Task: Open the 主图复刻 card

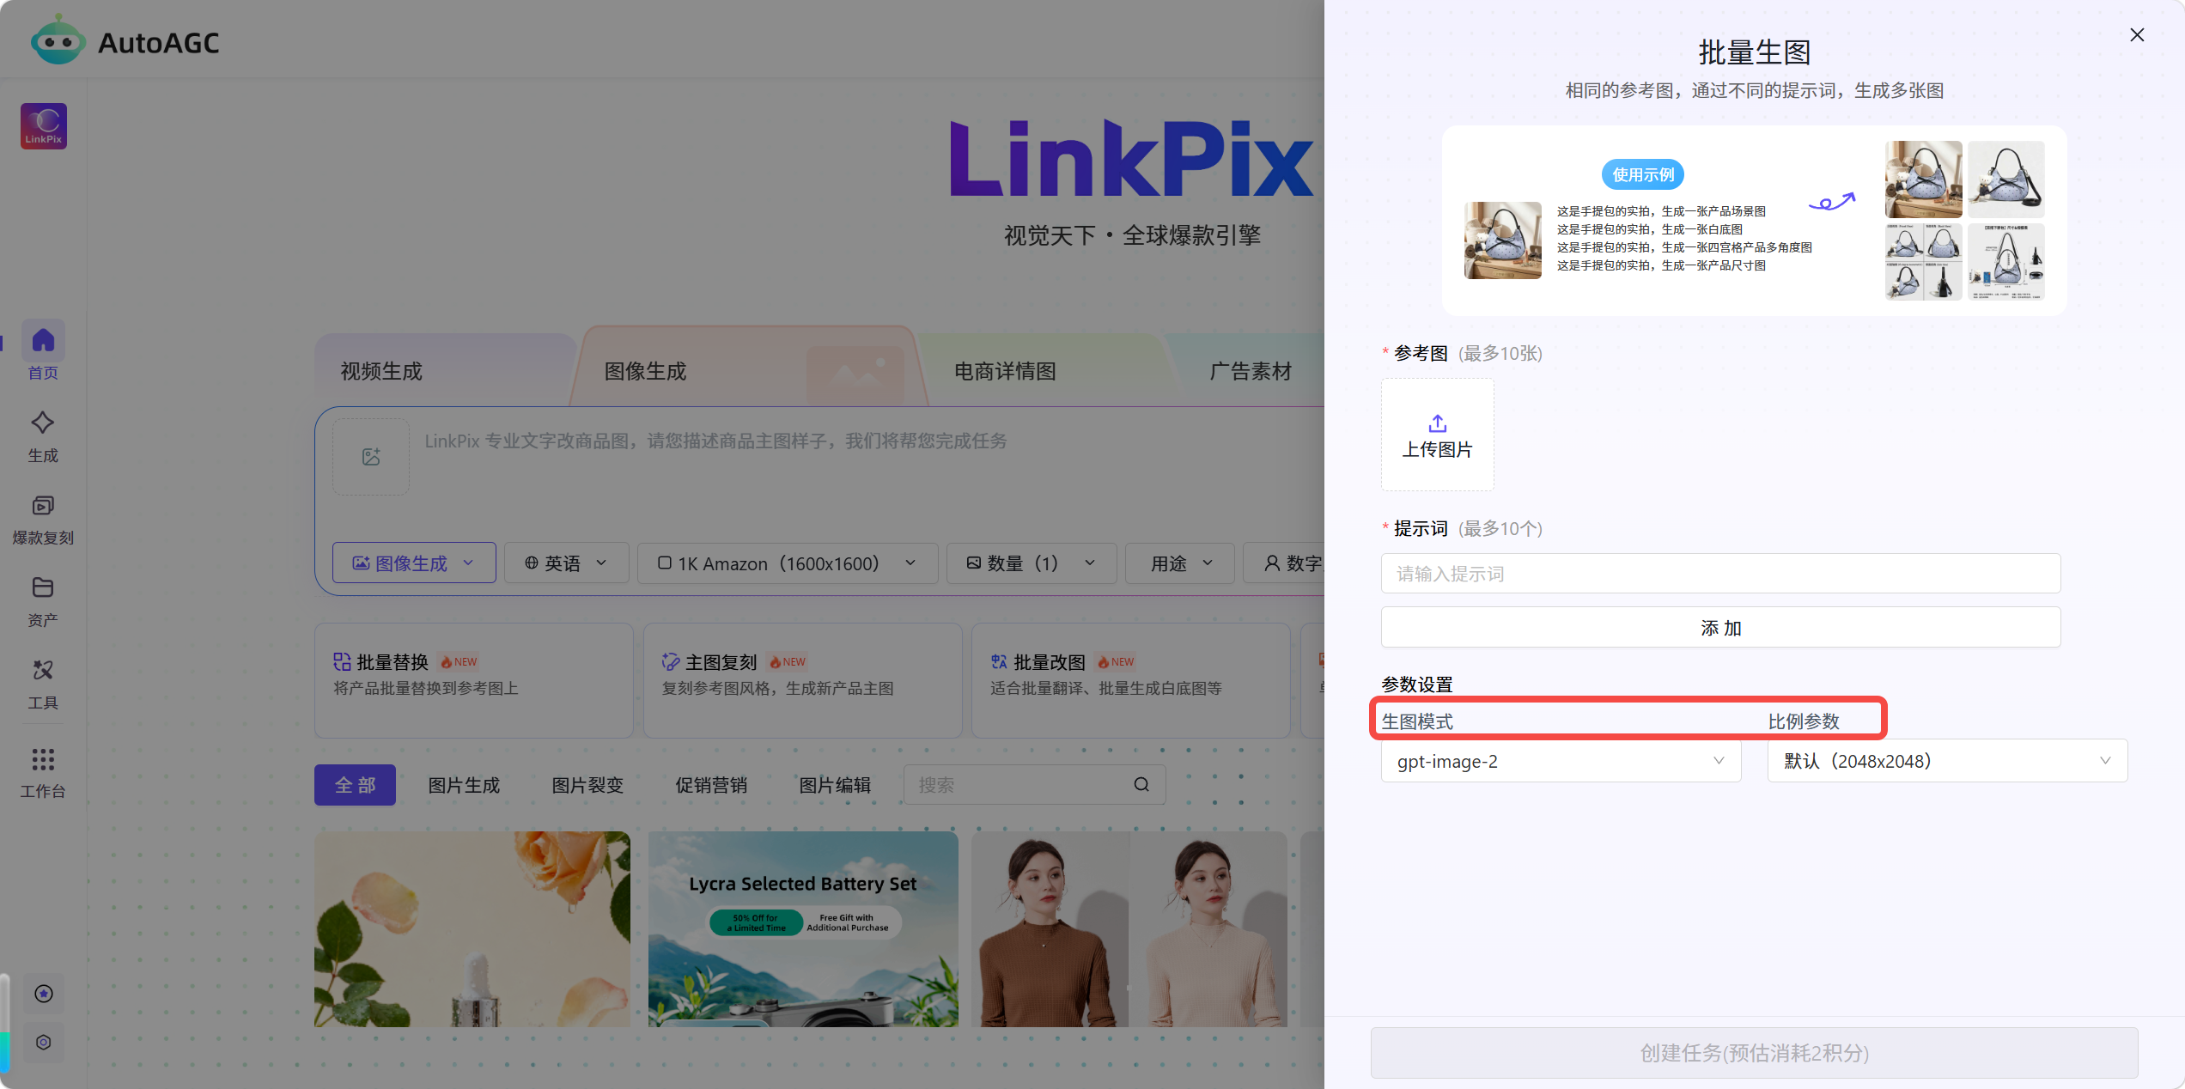Action: coord(802,679)
